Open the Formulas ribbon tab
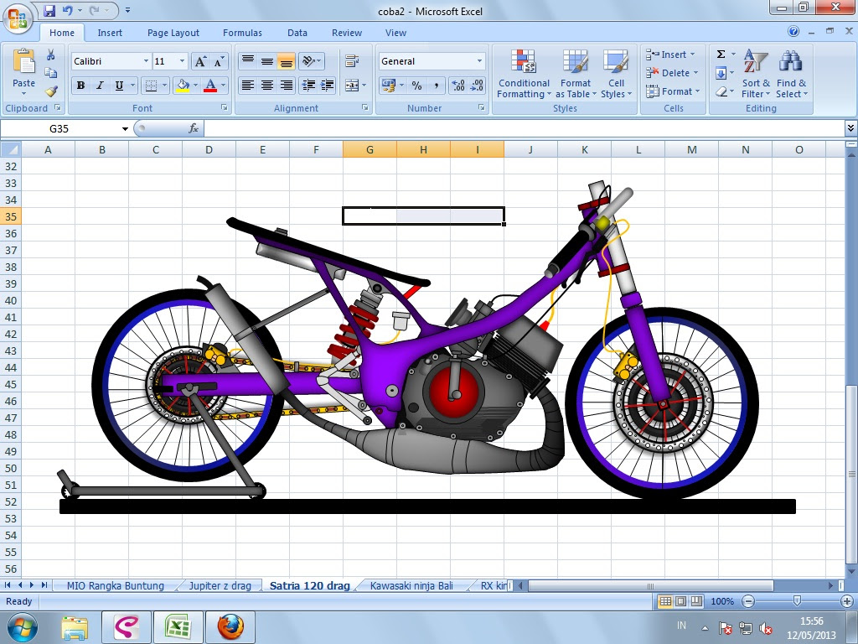 tap(242, 33)
